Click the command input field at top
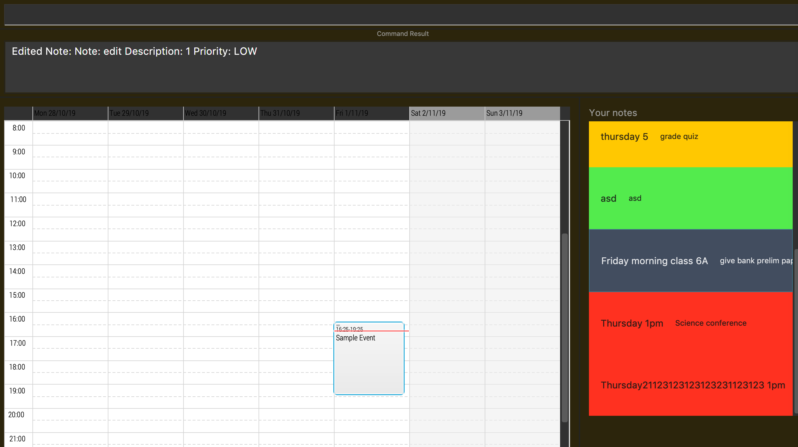 (x=401, y=14)
